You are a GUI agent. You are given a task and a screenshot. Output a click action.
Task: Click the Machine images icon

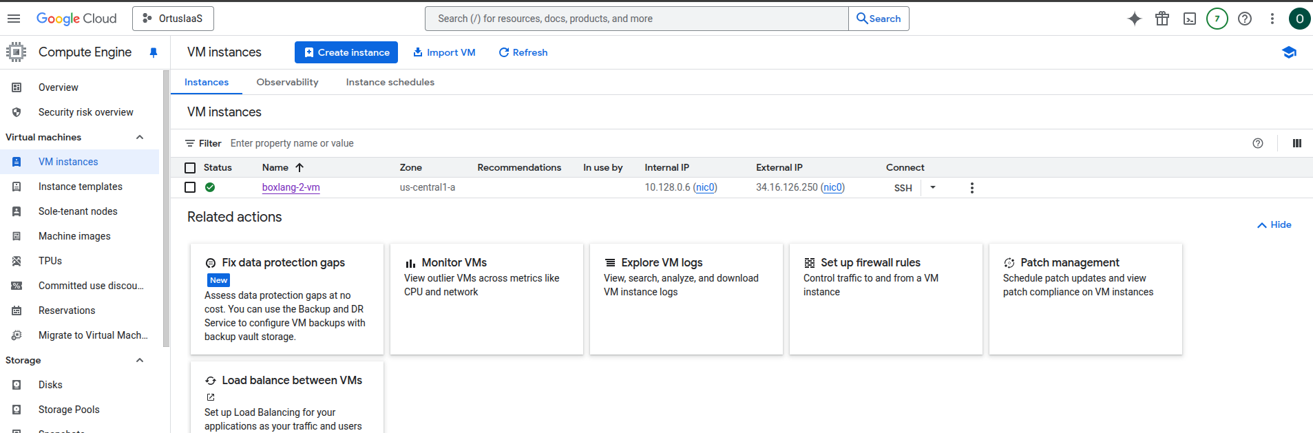point(17,236)
